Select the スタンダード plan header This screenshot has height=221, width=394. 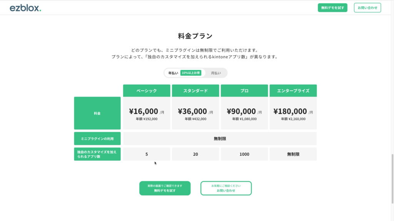pos(195,91)
